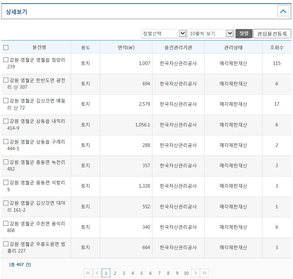Open the 강원 영월군 영월읍 정양리 239 listing

[36, 63]
